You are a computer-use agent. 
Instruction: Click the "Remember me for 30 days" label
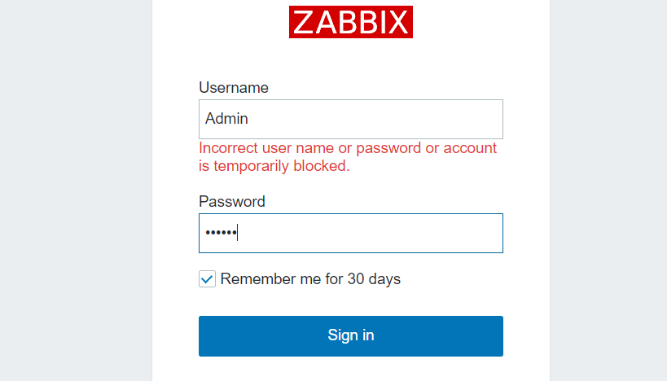pos(310,279)
